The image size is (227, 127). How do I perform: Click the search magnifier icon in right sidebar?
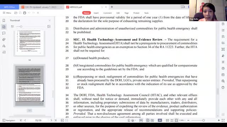[x=223, y=81]
